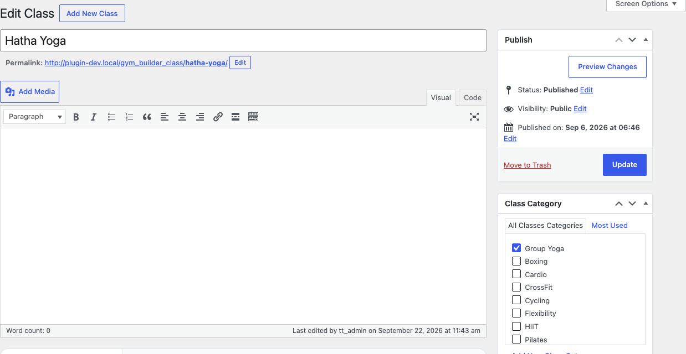Insert or edit link icon
The height and width of the screenshot is (354, 686).
click(218, 117)
